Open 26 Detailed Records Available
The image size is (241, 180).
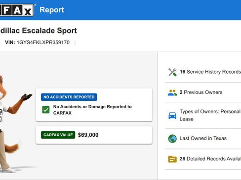[x=203, y=159]
